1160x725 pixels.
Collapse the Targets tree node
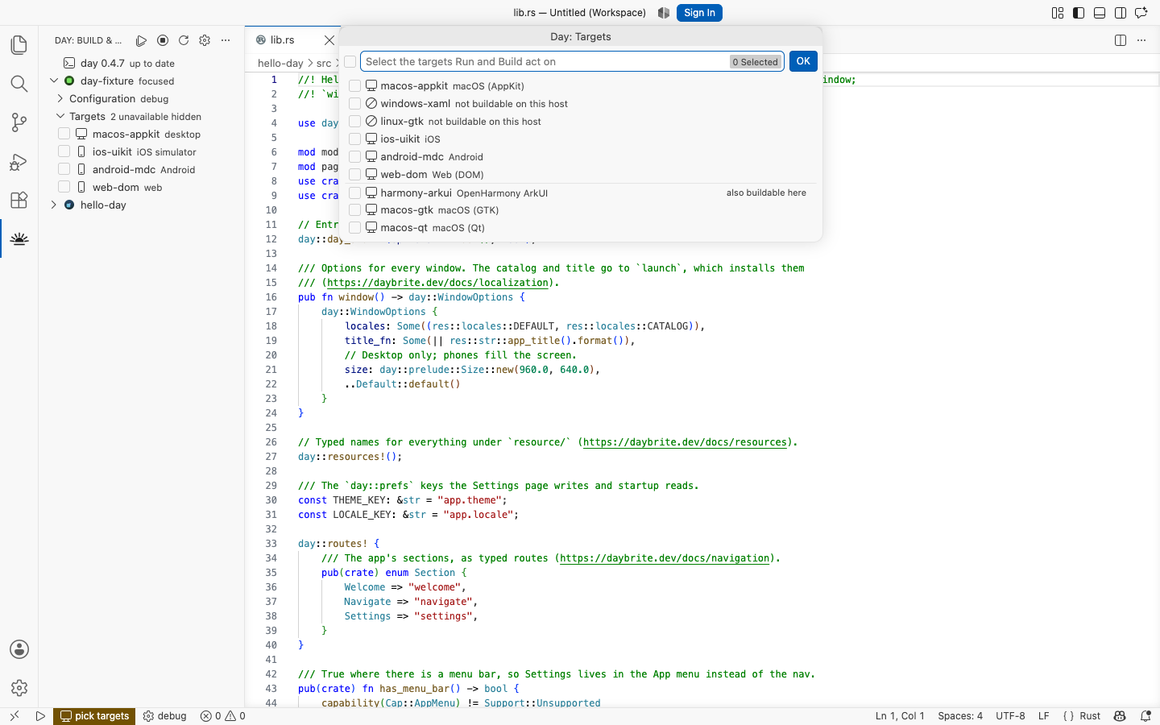[x=60, y=116]
